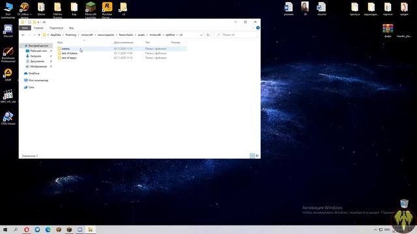Click the Properties icon in quick access toolbar

pyautogui.click(x=29, y=22)
